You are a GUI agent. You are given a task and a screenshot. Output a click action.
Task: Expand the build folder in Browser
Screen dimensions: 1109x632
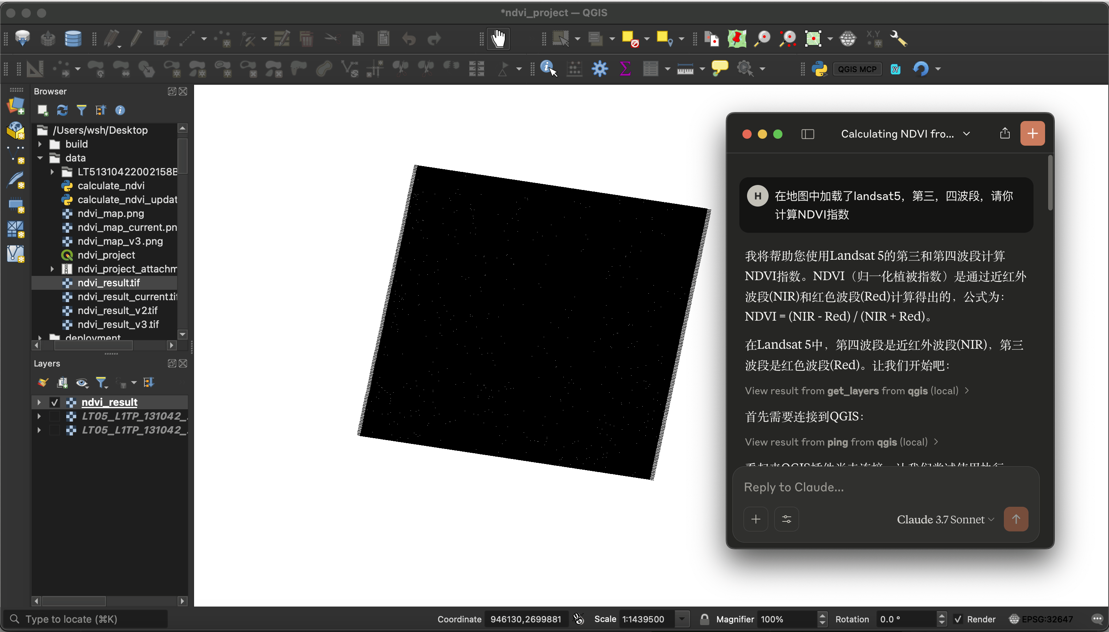coord(40,144)
